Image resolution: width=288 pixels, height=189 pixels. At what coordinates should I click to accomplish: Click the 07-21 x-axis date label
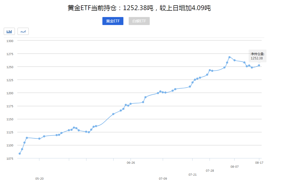pyautogui.click(x=193, y=174)
